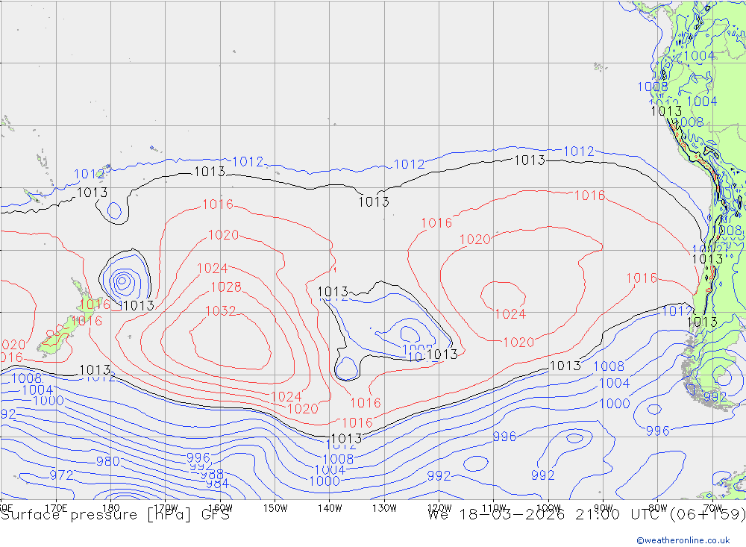This screenshot has width=746, height=547.
Task: Click the 140W longitude axis label
Action: coord(330,508)
